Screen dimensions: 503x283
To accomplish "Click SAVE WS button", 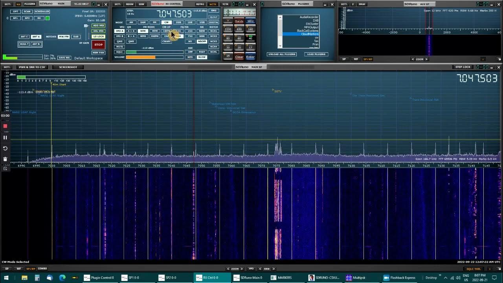I will tap(64, 58).
